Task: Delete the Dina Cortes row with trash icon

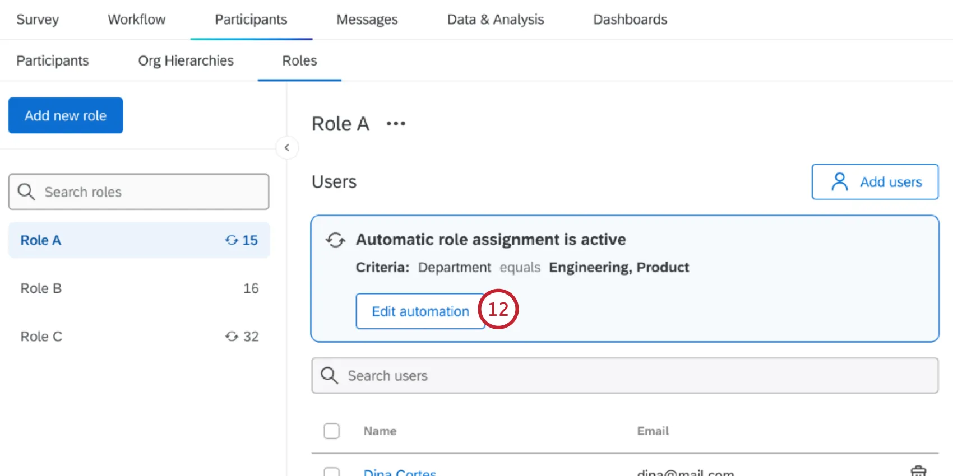Action: [918, 472]
